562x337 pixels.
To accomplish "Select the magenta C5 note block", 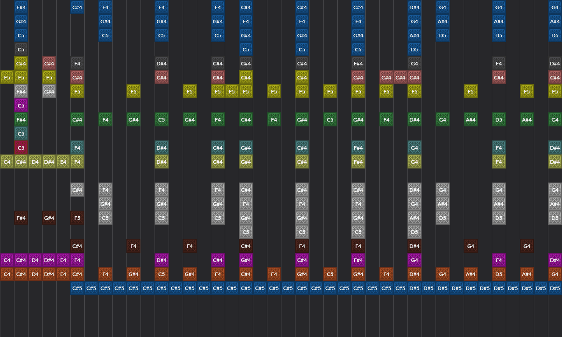I will click(x=21, y=106).
